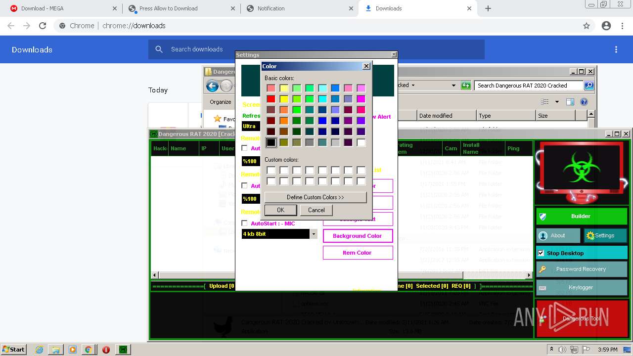The width and height of the screenshot is (633, 356).
Task: Select the black basic color swatch
Action: tap(271, 142)
